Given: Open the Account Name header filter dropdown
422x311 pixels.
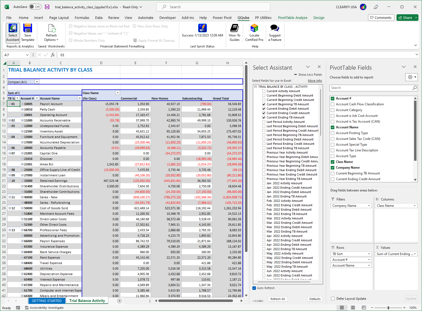Looking at the screenshot, I should 79,98.
